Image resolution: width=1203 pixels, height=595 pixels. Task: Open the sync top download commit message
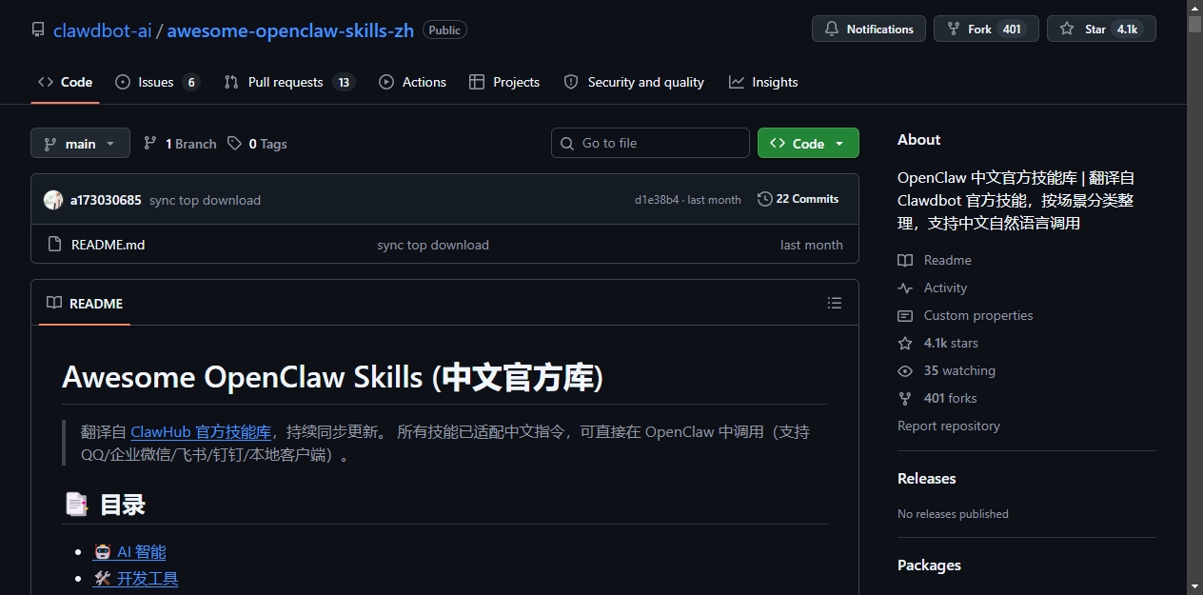point(205,200)
